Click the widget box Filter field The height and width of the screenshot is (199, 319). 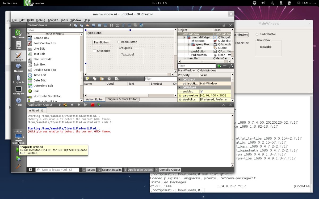tap(55, 30)
